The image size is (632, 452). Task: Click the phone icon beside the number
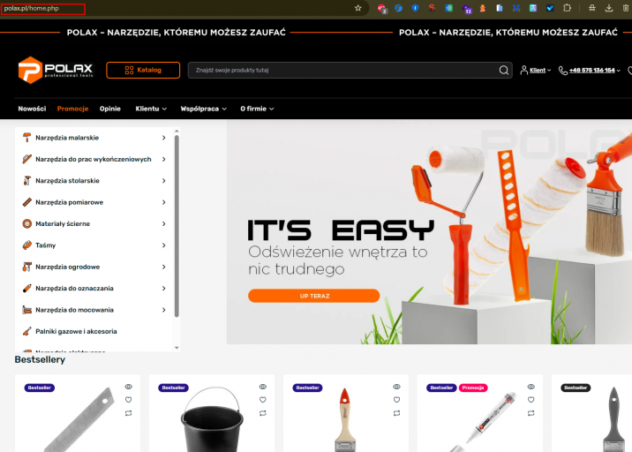(562, 70)
